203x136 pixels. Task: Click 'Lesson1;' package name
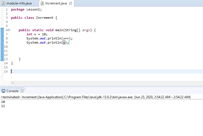[34, 9]
